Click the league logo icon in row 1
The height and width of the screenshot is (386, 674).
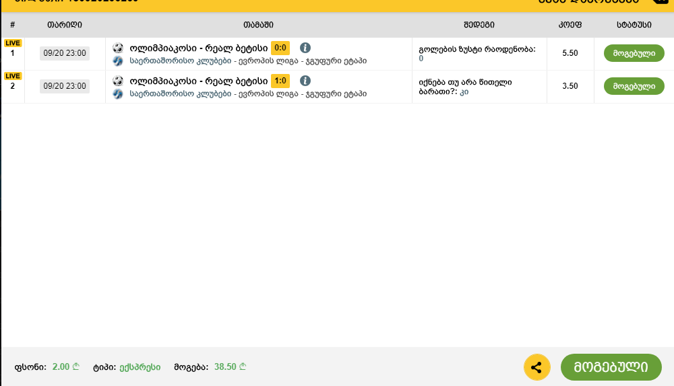pos(118,61)
